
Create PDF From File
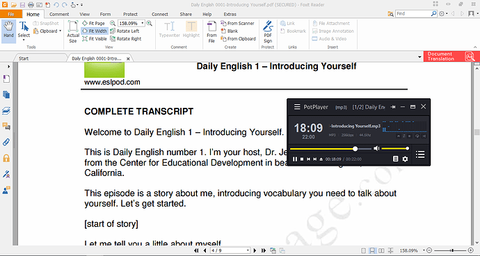pyautogui.click(x=211, y=31)
